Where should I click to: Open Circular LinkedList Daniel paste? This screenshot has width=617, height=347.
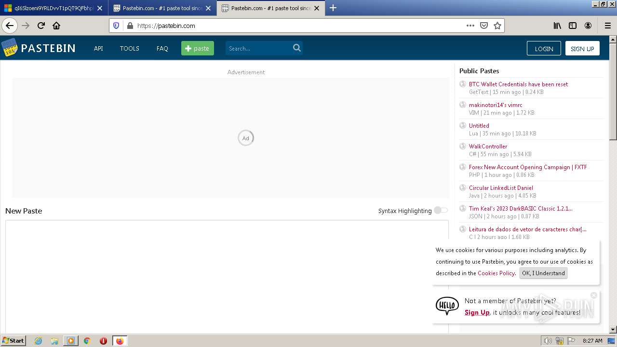pyautogui.click(x=501, y=187)
